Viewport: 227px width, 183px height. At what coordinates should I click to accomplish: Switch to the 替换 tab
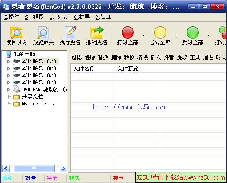tap(103, 57)
